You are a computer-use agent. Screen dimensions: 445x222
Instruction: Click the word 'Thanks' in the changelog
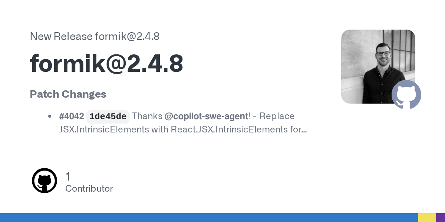tap(147, 116)
